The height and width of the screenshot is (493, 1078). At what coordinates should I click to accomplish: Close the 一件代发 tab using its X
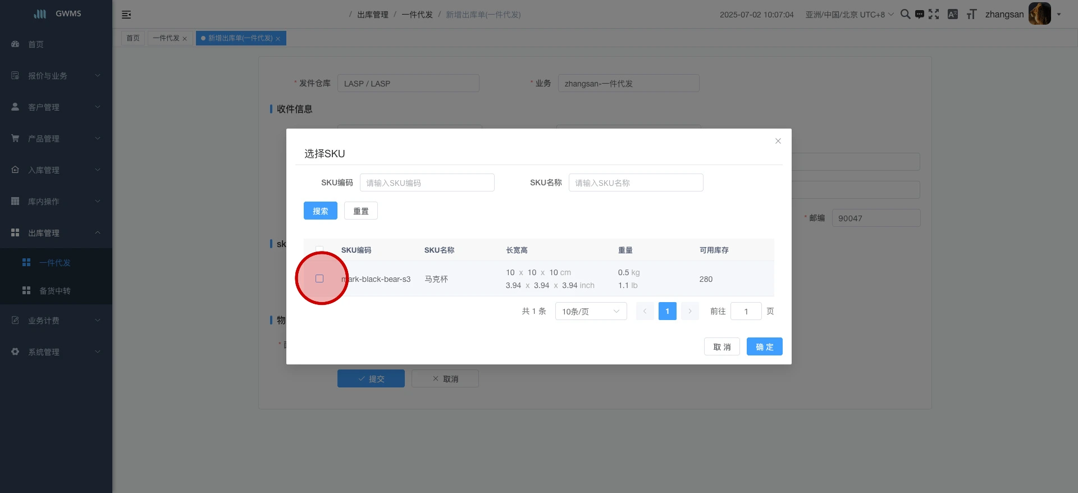pyautogui.click(x=185, y=39)
